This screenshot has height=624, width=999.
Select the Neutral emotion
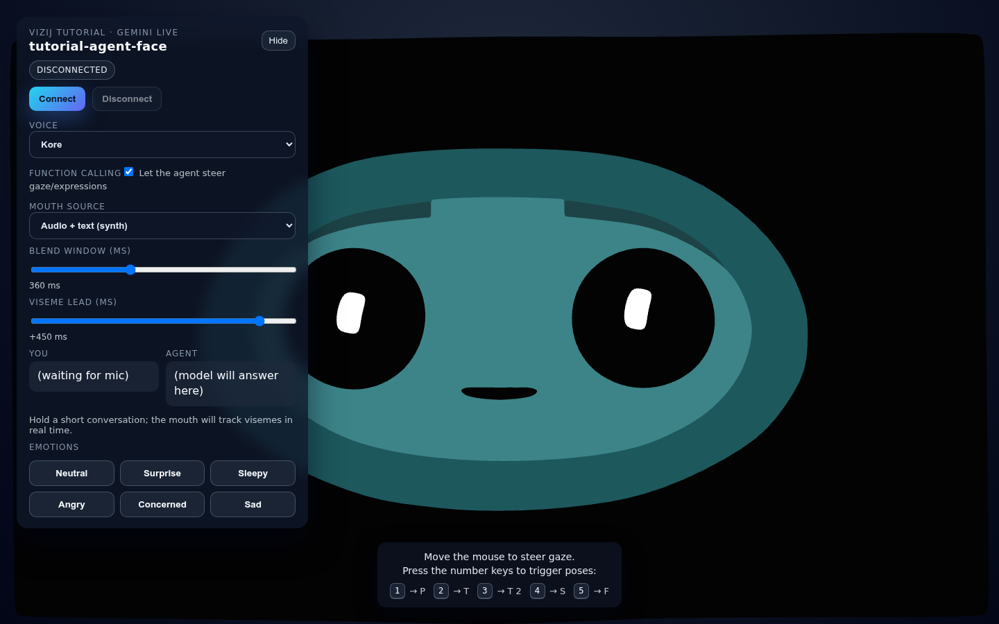click(71, 474)
